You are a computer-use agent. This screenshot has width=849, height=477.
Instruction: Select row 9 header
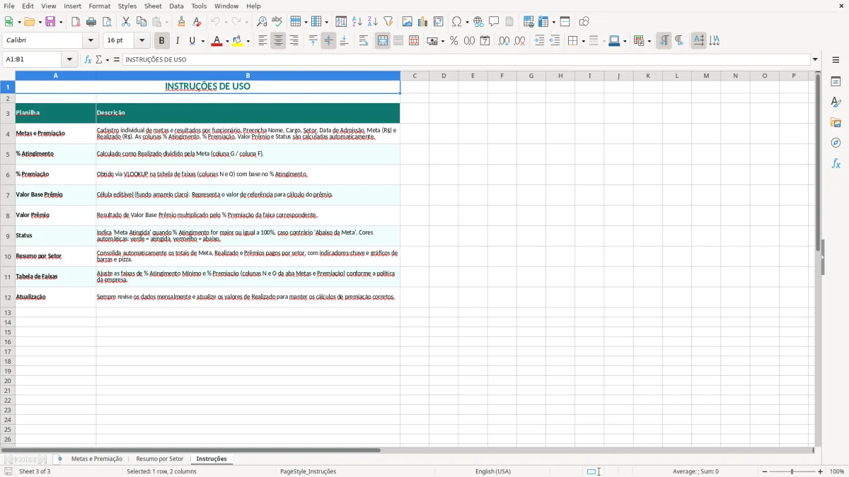[x=8, y=236]
